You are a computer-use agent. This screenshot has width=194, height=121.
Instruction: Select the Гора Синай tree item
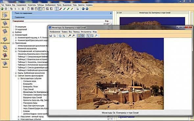(28, 89)
